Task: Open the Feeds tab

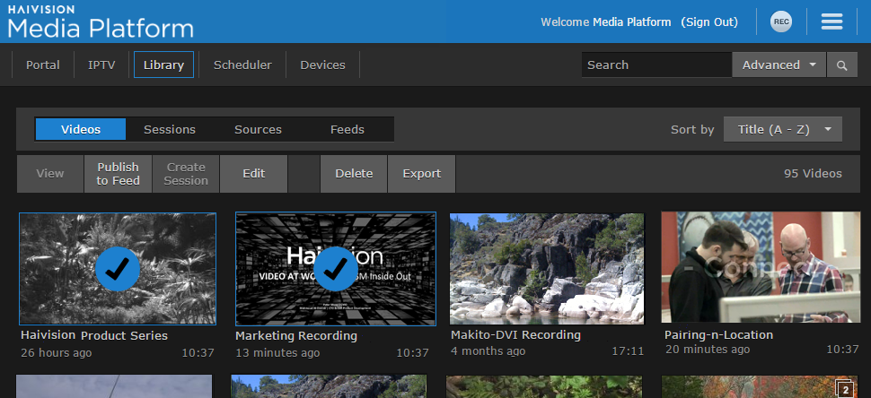Action: point(347,129)
